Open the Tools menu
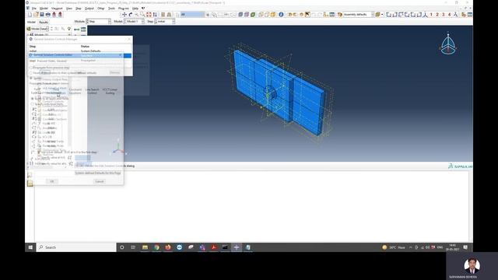 (111, 9)
